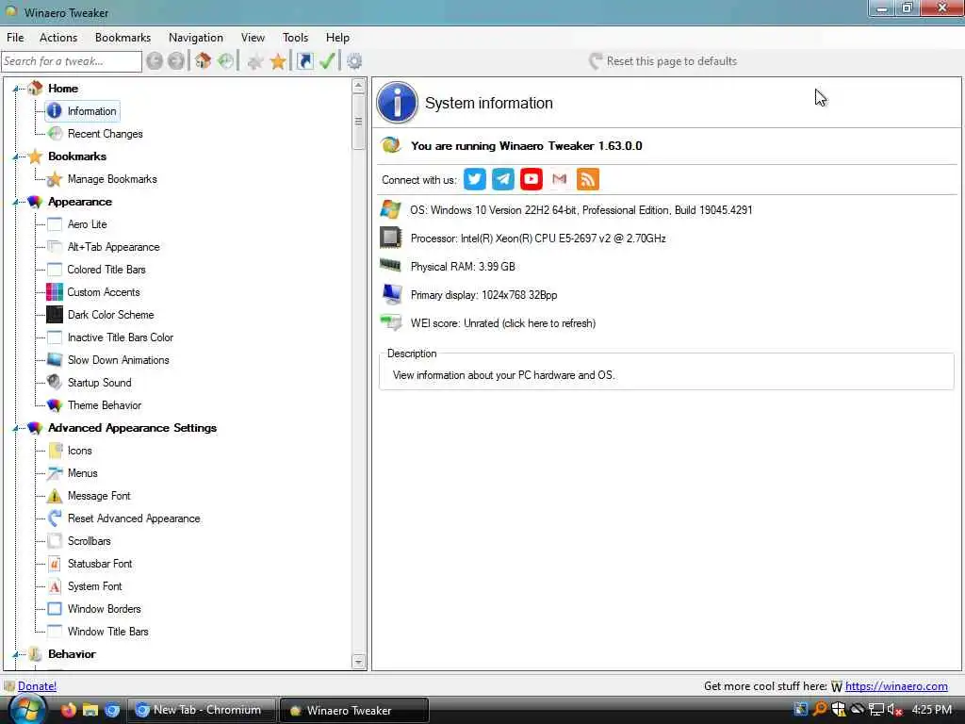Viewport: 965px width, 724px height.
Task: Click the Firefox icon in the taskbar
Action: [x=68, y=710]
